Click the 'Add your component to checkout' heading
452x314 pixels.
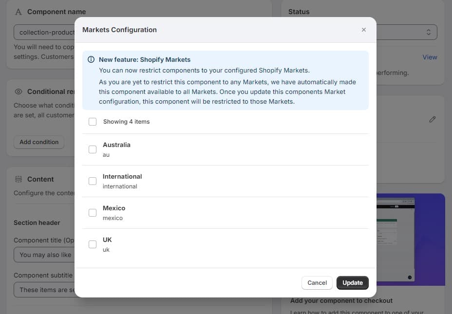(341, 301)
